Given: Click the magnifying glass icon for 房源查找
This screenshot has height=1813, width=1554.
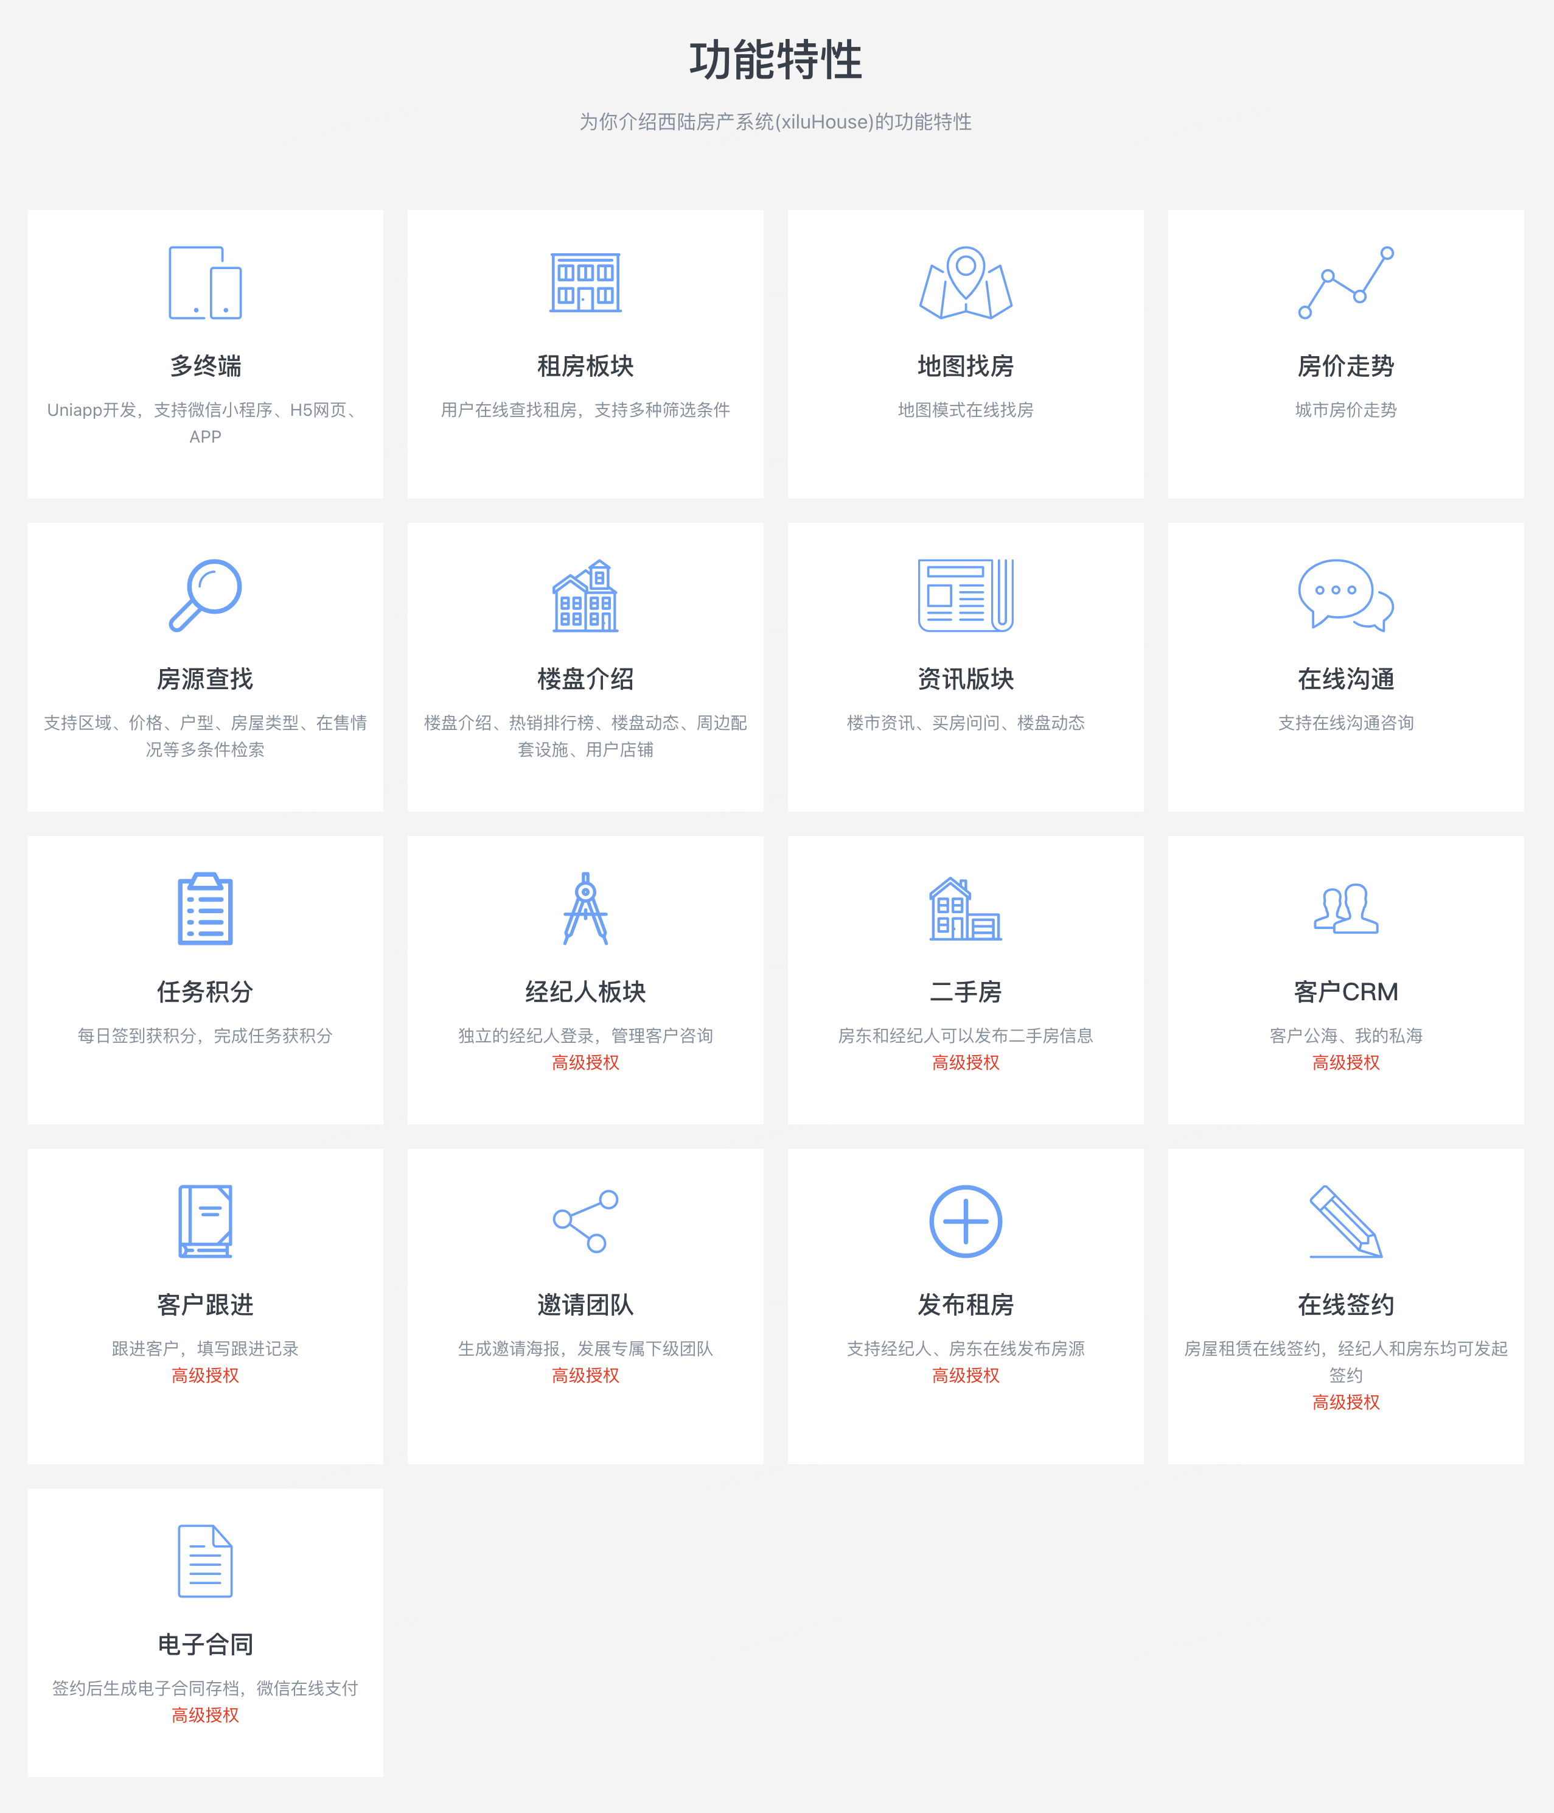Looking at the screenshot, I should click(x=204, y=595).
